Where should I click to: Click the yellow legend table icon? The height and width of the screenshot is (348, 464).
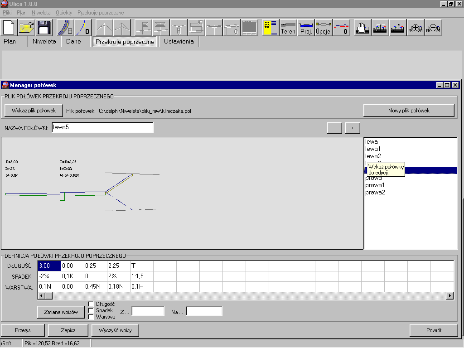click(x=271, y=28)
